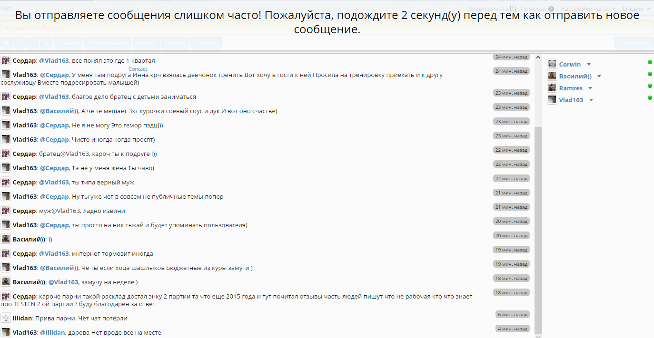Open the Ramzes username link in the user list
Viewport: 654px width, 338px height.
pyautogui.click(x=571, y=88)
